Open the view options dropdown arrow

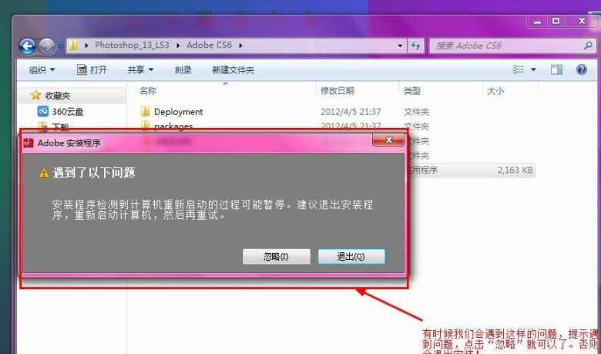coord(533,70)
